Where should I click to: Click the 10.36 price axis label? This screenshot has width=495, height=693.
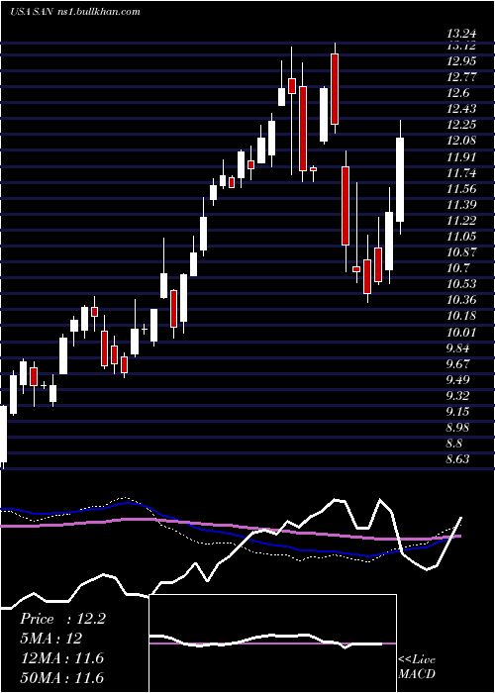462,301
